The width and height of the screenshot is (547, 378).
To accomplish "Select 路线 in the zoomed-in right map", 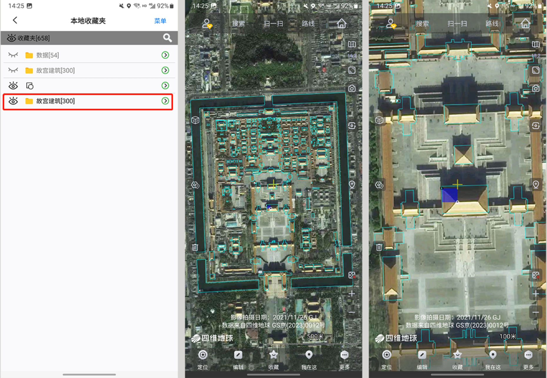I will coord(492,24).
